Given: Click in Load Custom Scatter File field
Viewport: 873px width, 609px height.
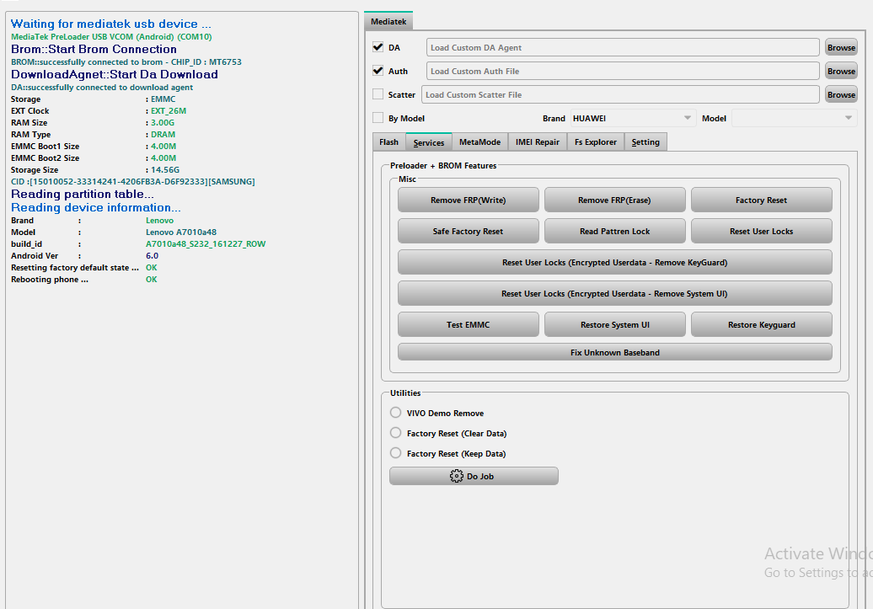Looking at the screenshot, I should tap(620, 94).
